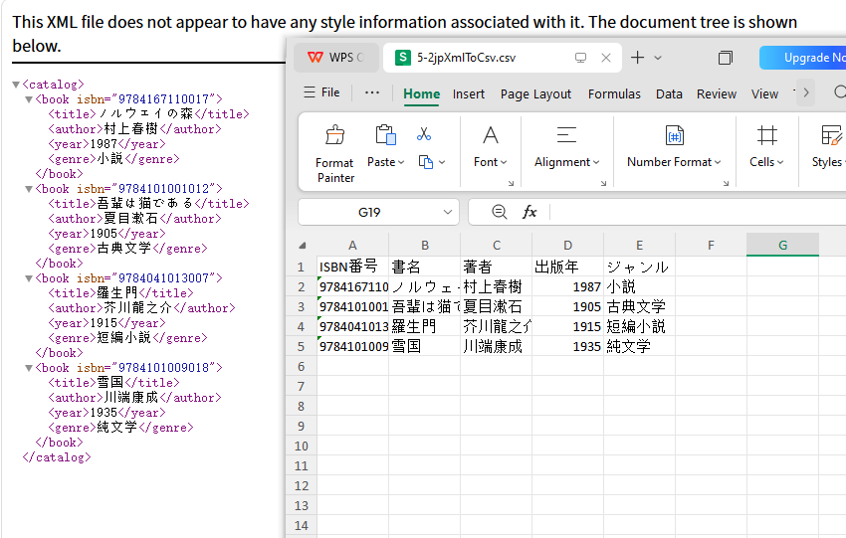Select cell D3 with value 1905
This screenshot has width=846, height=538.
(x=567, y=306)
